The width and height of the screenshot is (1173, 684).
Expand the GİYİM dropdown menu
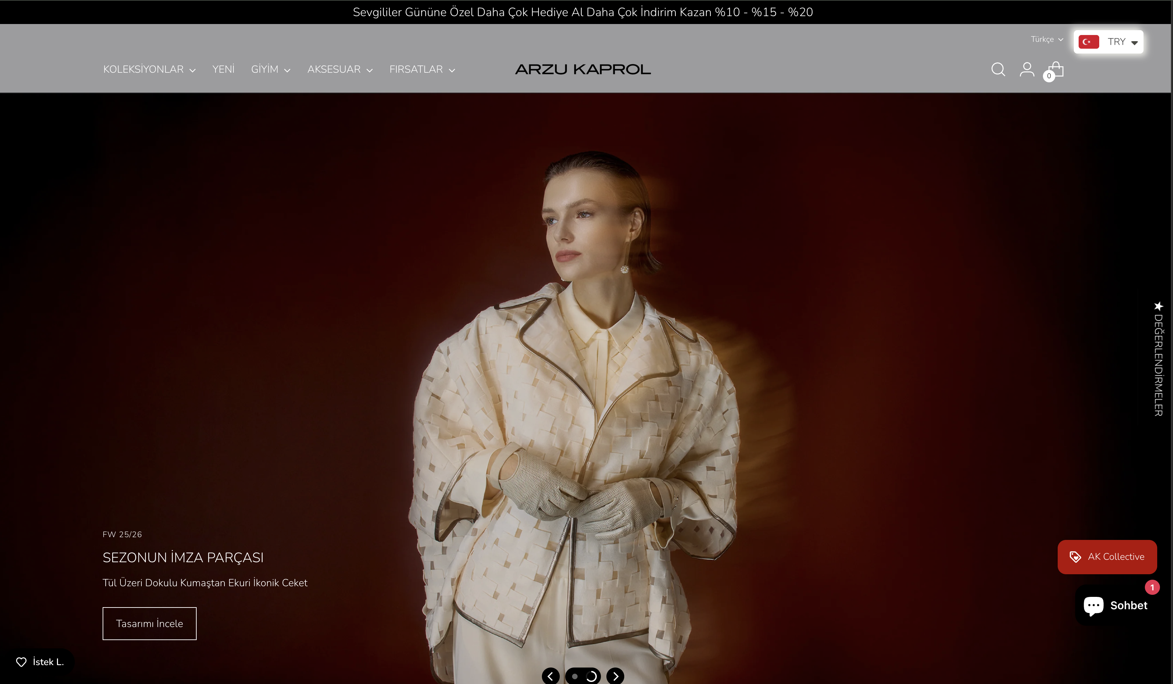(270, 69)
